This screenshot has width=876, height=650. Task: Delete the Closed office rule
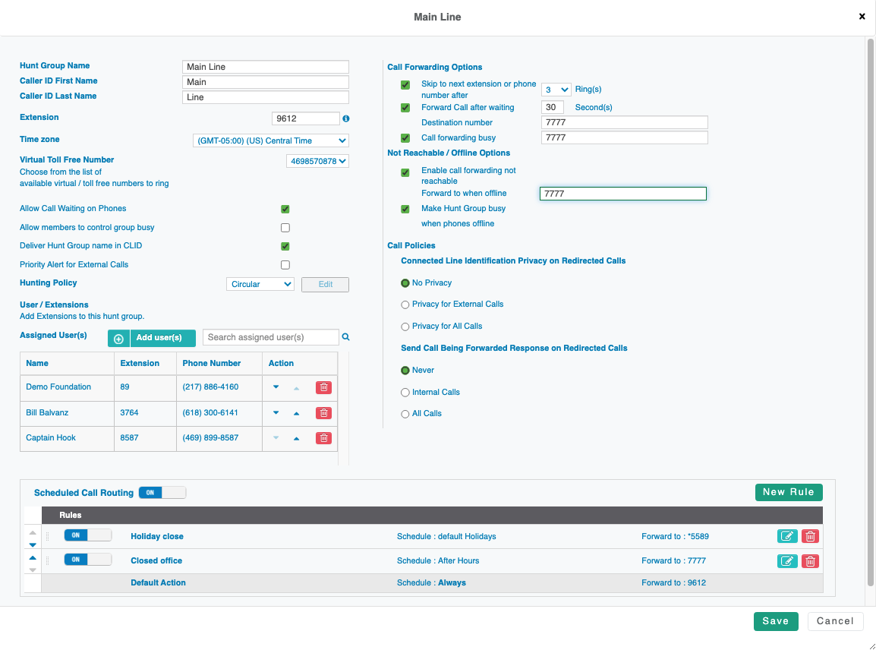810,561
